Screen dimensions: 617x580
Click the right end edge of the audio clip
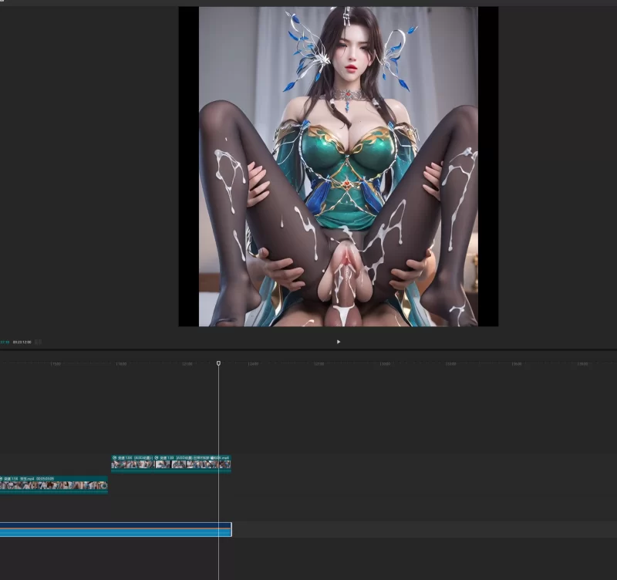tap(231, 529)
